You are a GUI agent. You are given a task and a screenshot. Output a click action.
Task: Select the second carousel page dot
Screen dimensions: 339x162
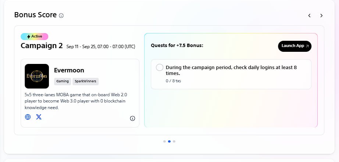(x=169, y=141)
